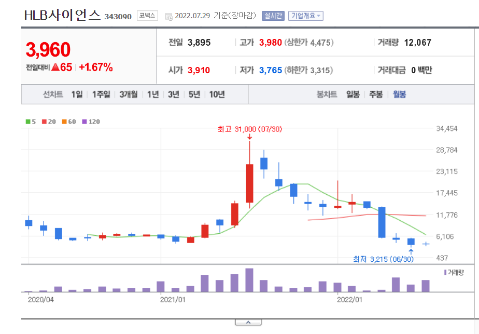Click the previous close value 3,895

pos(199,43)
